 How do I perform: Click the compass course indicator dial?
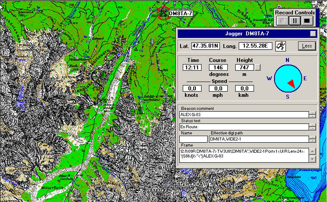288,79
